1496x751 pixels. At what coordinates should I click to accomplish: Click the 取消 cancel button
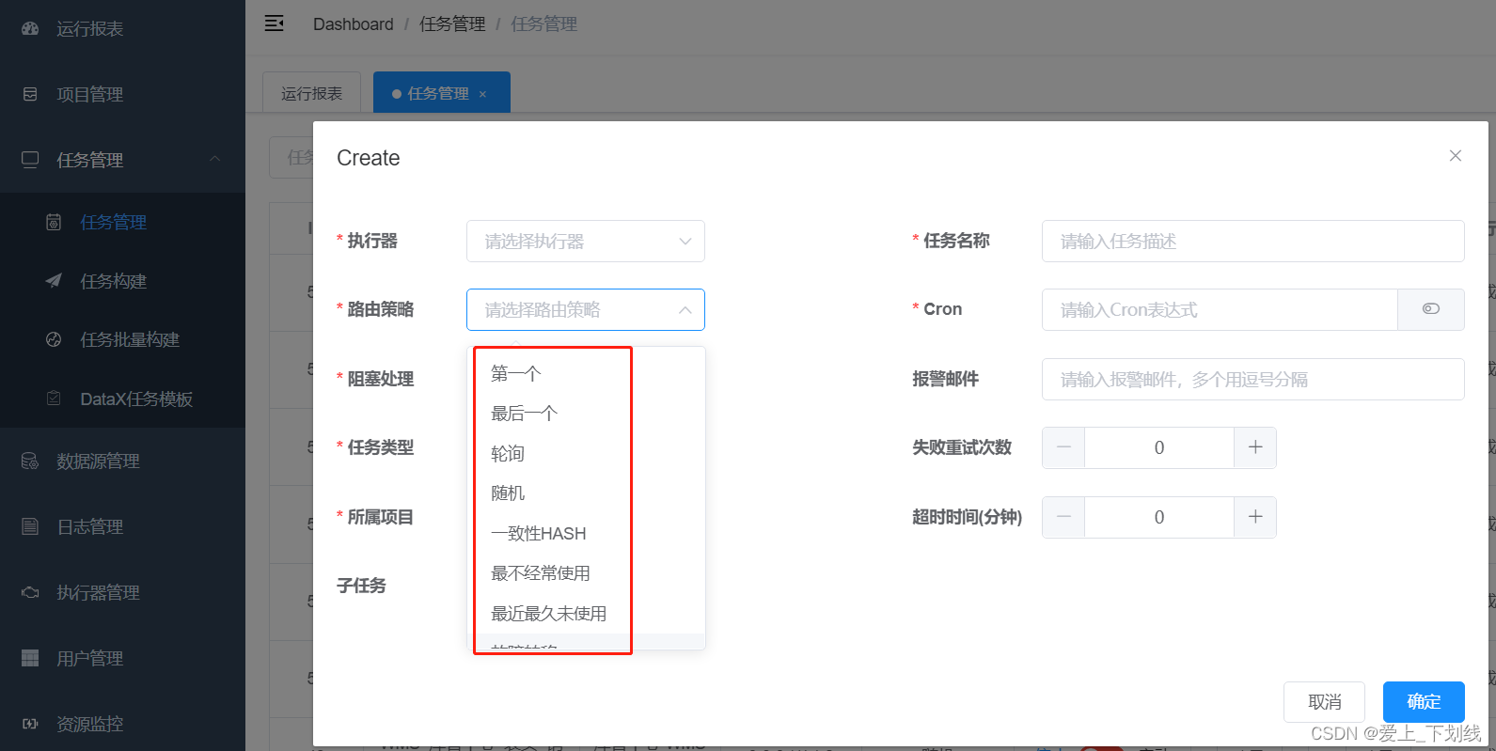tap(1324, 702)
